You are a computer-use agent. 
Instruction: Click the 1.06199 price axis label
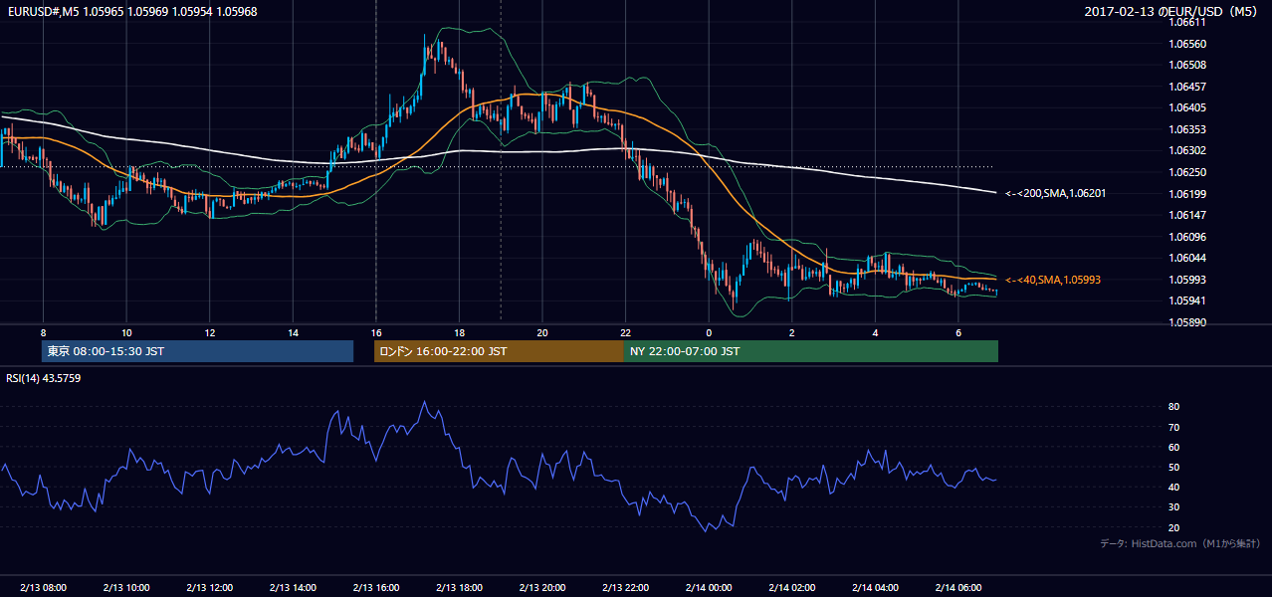tap(1188, 194)
